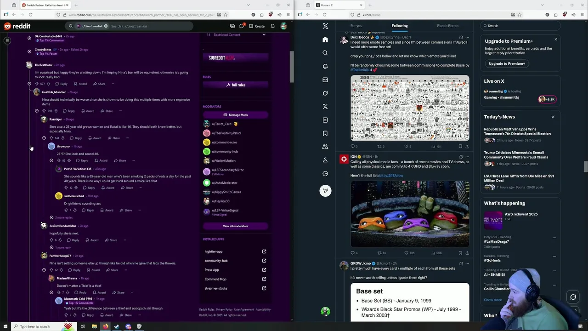Open Reddit left navigation hamburger menu

coord(7,41)
